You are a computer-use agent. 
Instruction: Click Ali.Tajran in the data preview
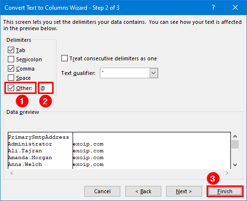pyautogui.click(x=25, y=151)
